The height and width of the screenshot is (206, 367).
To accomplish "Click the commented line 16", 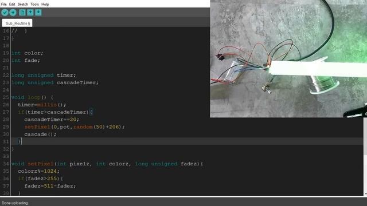I will tap(19, 31).
